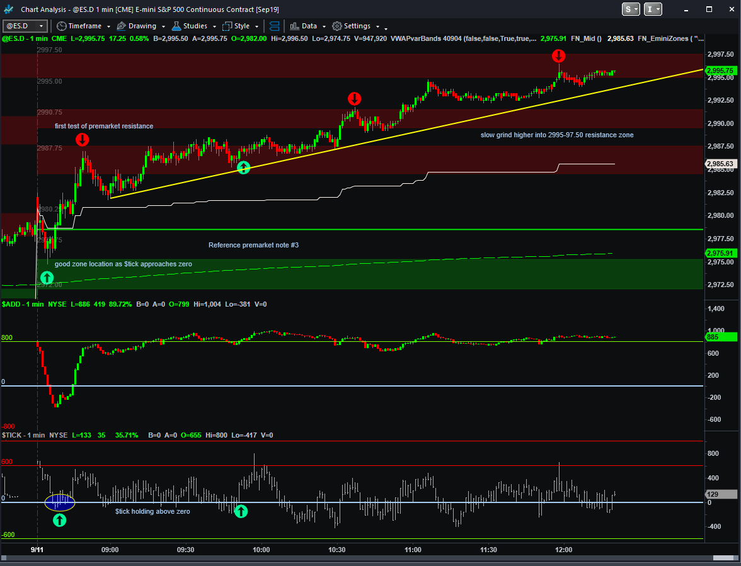Viewport: 741px width, 566px height.
Task: Click the '2,982.50' price axis label
Action: tap(720, 193)
